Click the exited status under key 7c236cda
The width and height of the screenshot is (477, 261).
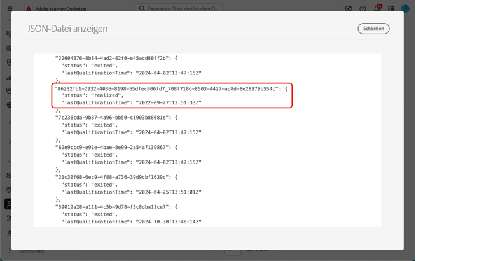(x=89, y=125)
